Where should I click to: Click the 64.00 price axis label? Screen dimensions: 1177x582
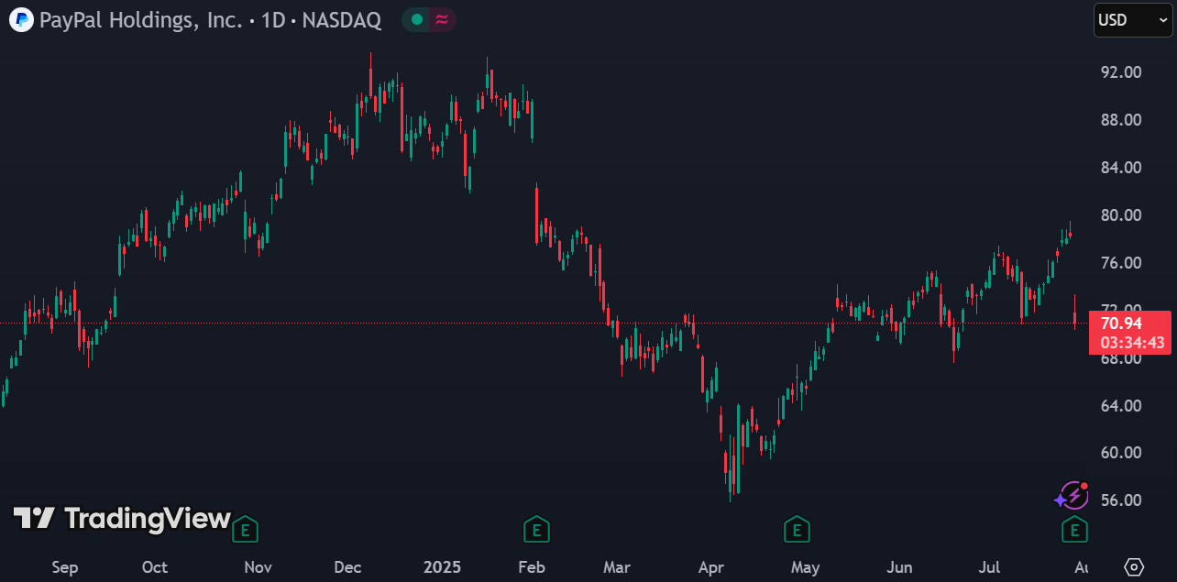click(x=1119, y=405)
